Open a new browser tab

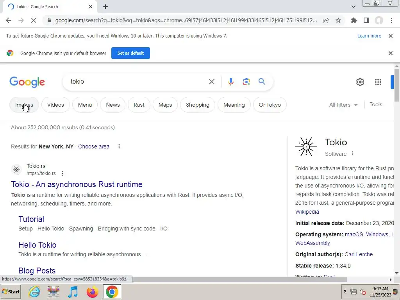click(x=105, y=7)
